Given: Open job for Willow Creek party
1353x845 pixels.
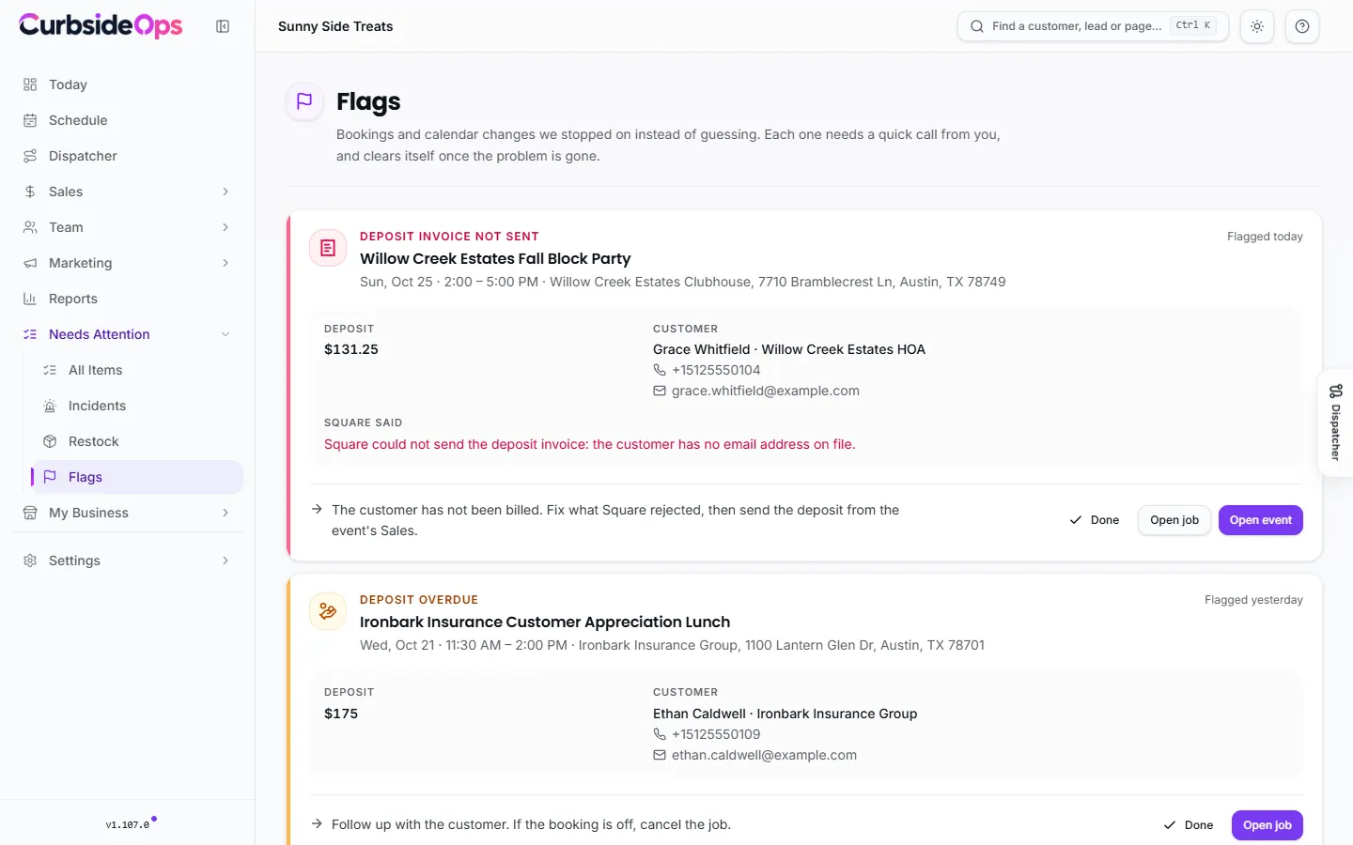Looking at the screenshot, I should click(x=1174, y=520).
